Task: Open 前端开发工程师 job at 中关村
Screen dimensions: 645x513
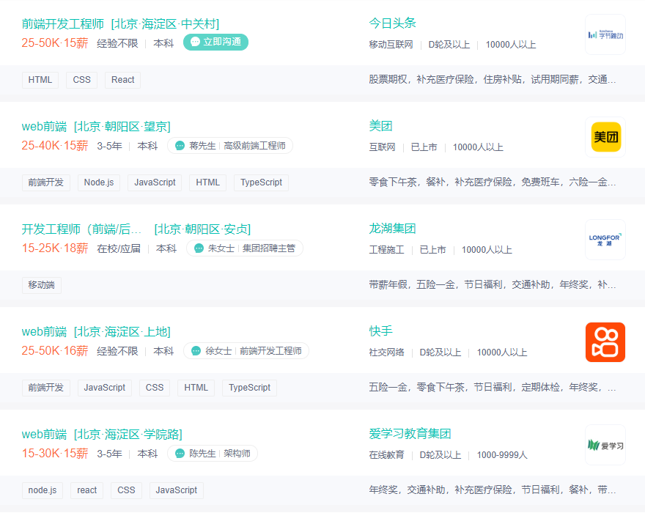Action: click(x=62, y=23)
